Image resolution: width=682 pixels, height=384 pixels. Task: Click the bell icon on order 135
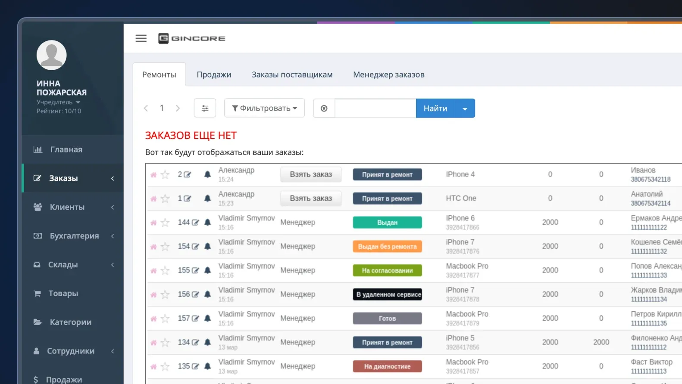point(207,366)
